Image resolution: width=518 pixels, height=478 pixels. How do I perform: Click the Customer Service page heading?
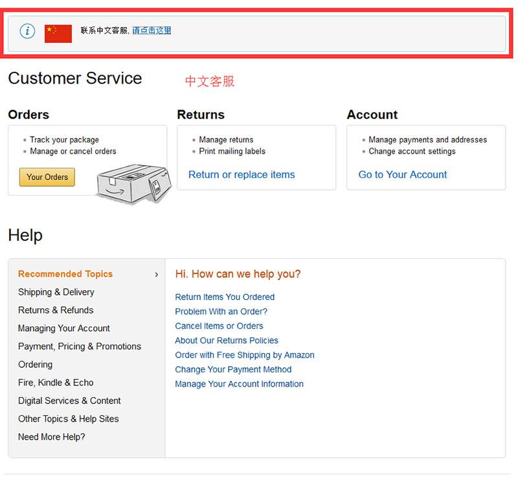pyautogui.click(x=75, y=78)
